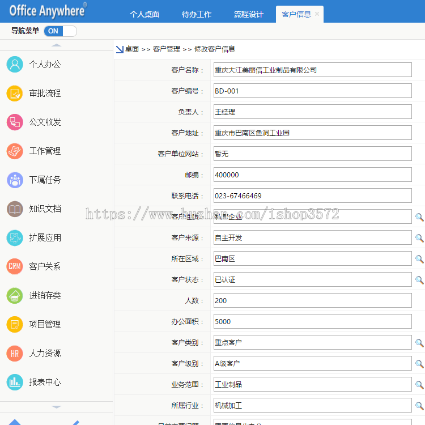
Task: Select the 客户信息 tab
Action: point(296,14)
